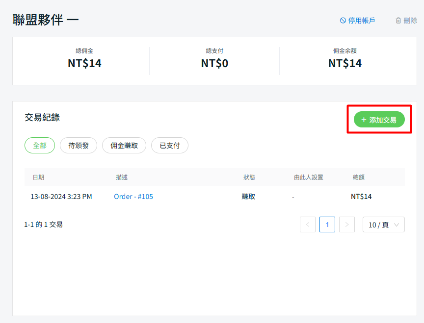This screenshot has width=424, height=323.
Task: Expand the 10/頁 page size dropdown
Action: (x=384, y=224)
